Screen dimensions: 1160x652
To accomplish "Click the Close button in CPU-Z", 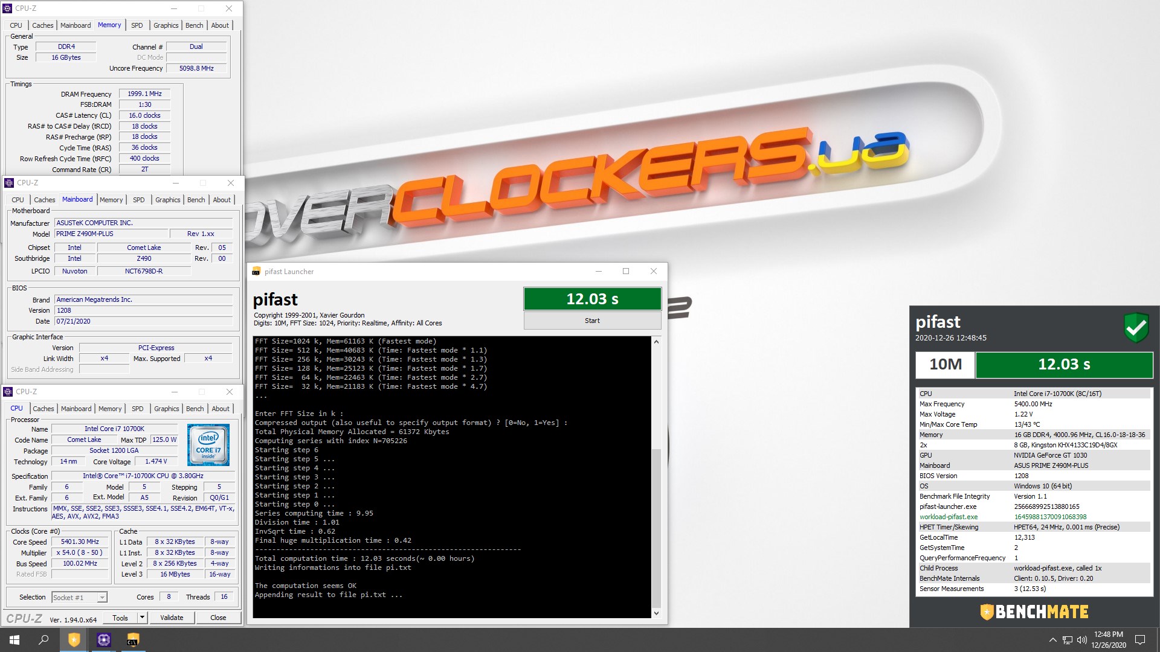I will (x=218, y=618).
